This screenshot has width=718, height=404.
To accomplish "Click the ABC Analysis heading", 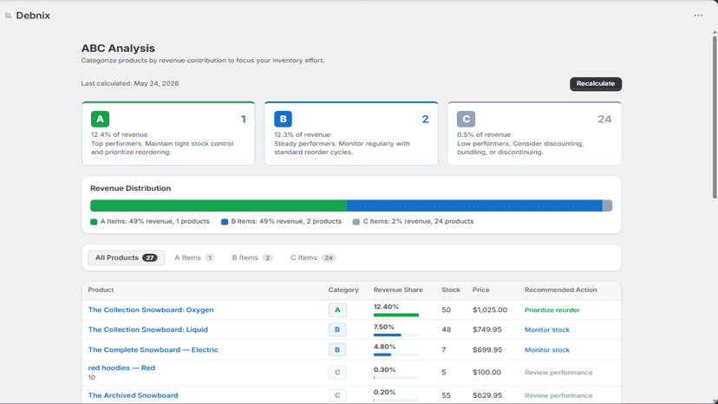I will [118, 48].
